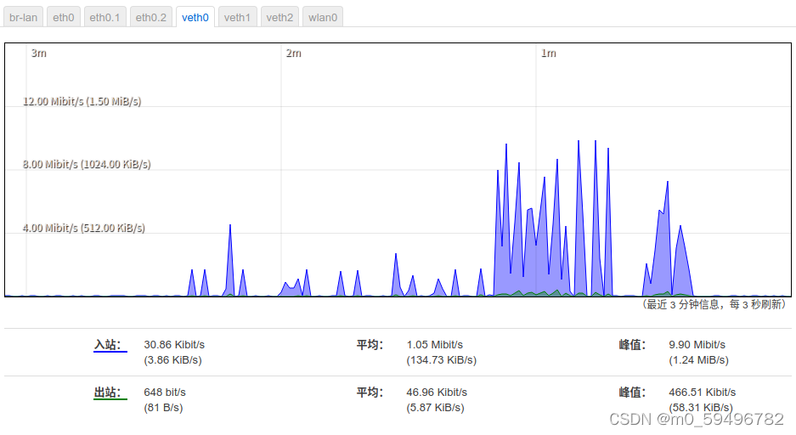The width and height of the screenshot is (796, 435).
Task: Click the 4.00 Mibit/s gridline label
Action: point(84,228)
